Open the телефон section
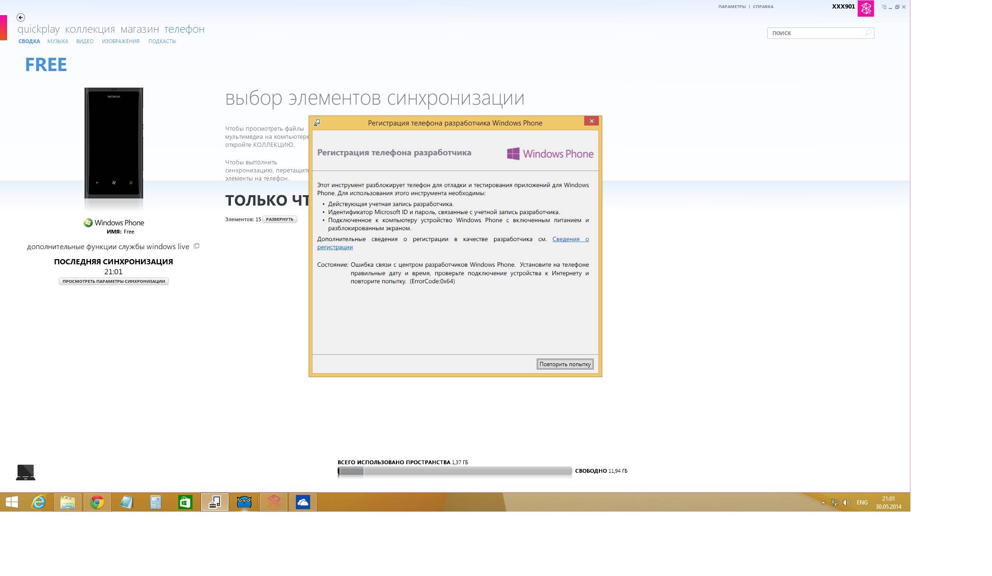The width and height of the screenshot is (992, 576). point(184,29)
